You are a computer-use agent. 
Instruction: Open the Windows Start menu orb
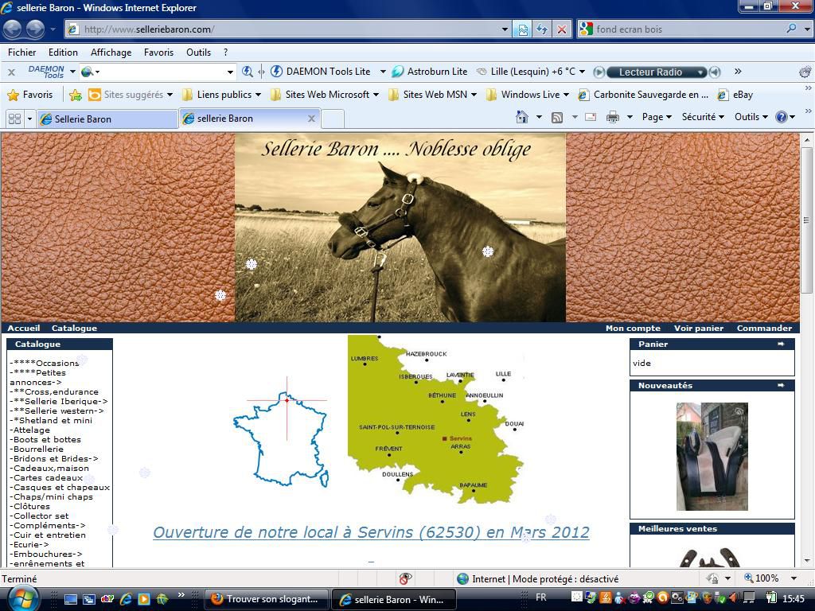21,597
